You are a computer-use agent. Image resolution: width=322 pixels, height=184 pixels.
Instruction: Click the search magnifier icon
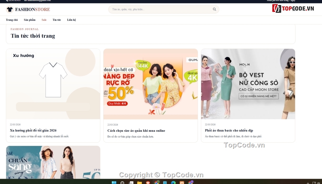tap(215, 9)
